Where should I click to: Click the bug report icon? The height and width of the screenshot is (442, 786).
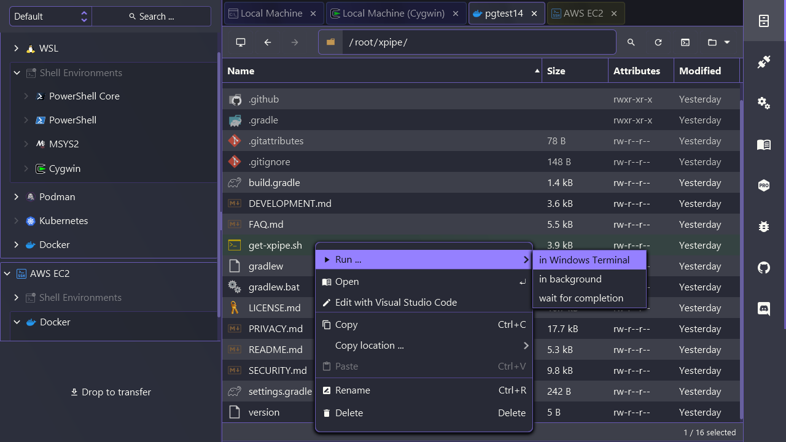(764, 227)
